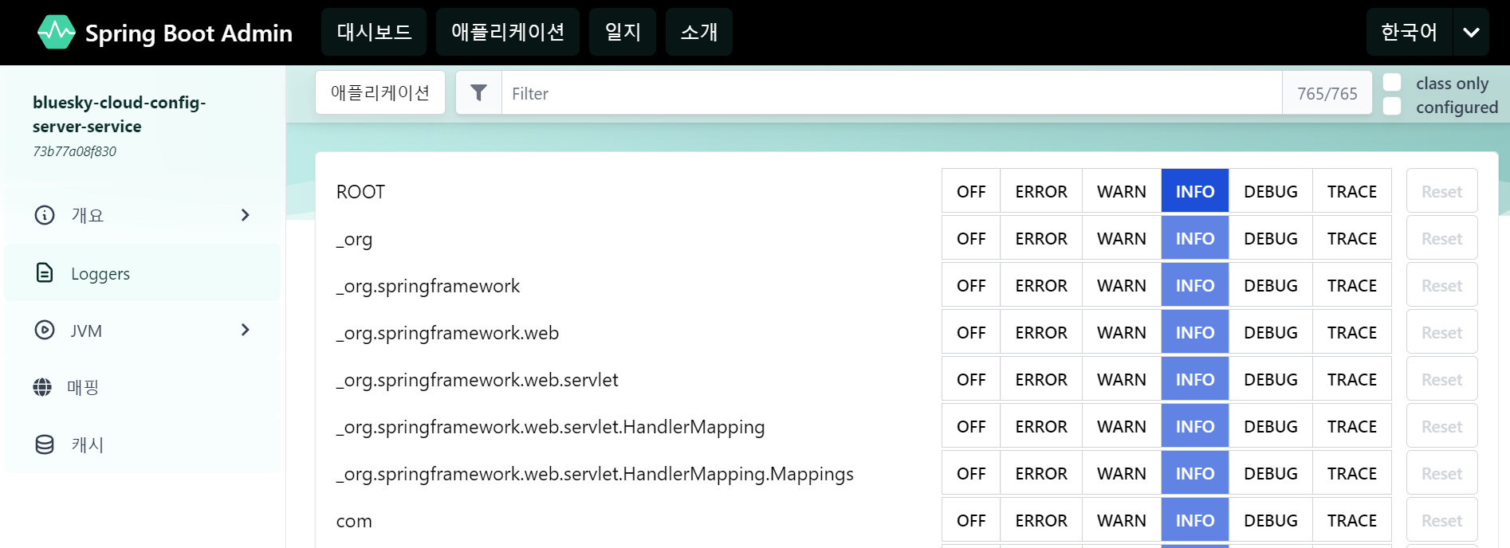Click the 개요 info circle icon
Image resolution: width=1510 pixels, height=548 pixels.
[x=45, y=215]
